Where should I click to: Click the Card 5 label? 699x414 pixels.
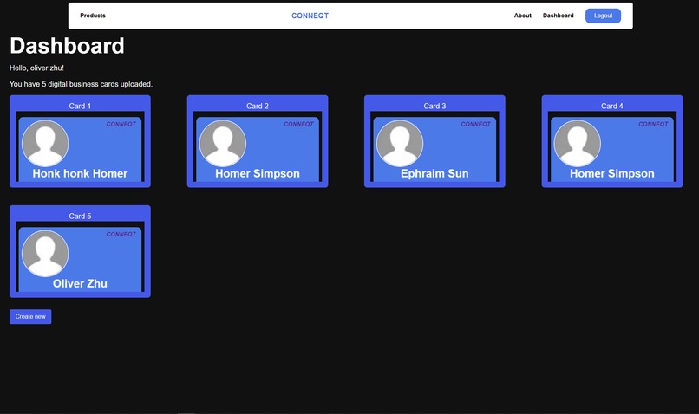tap(80, 216)
